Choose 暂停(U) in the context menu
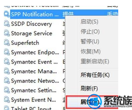The image size is (132, 110). click(x=90, y=42)
